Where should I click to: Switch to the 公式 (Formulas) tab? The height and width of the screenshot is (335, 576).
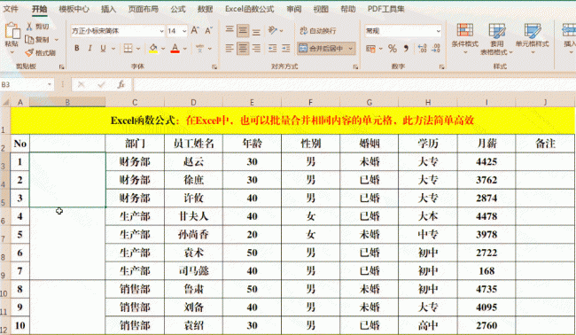coord(178,9)
